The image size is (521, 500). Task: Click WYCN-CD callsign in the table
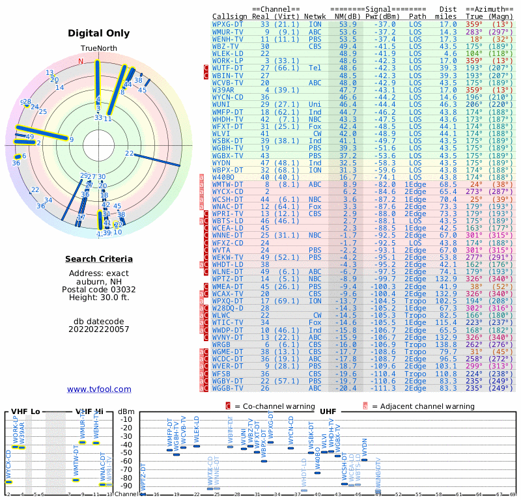(x=227, y=98)
